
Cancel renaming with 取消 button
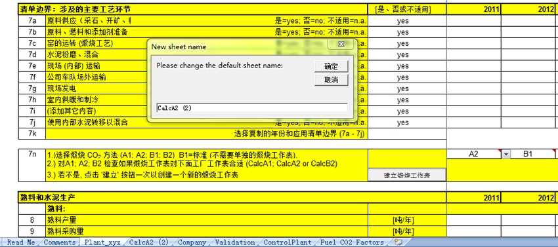coord(331,80)
